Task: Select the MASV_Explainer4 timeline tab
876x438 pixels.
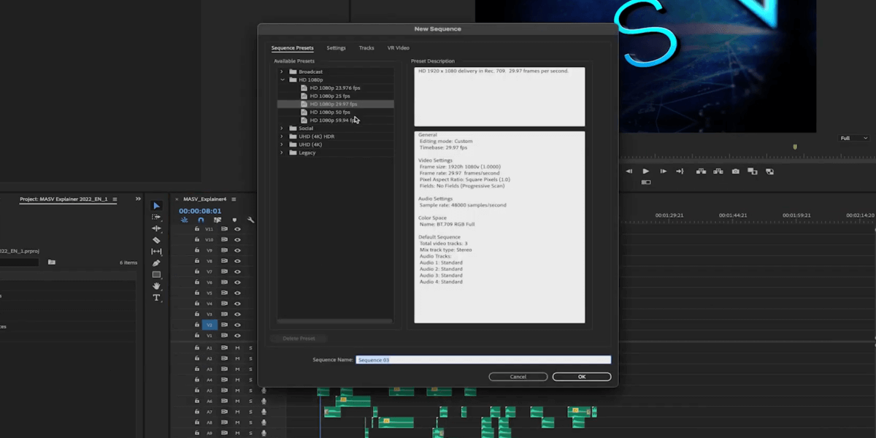Action: point(205,199)
